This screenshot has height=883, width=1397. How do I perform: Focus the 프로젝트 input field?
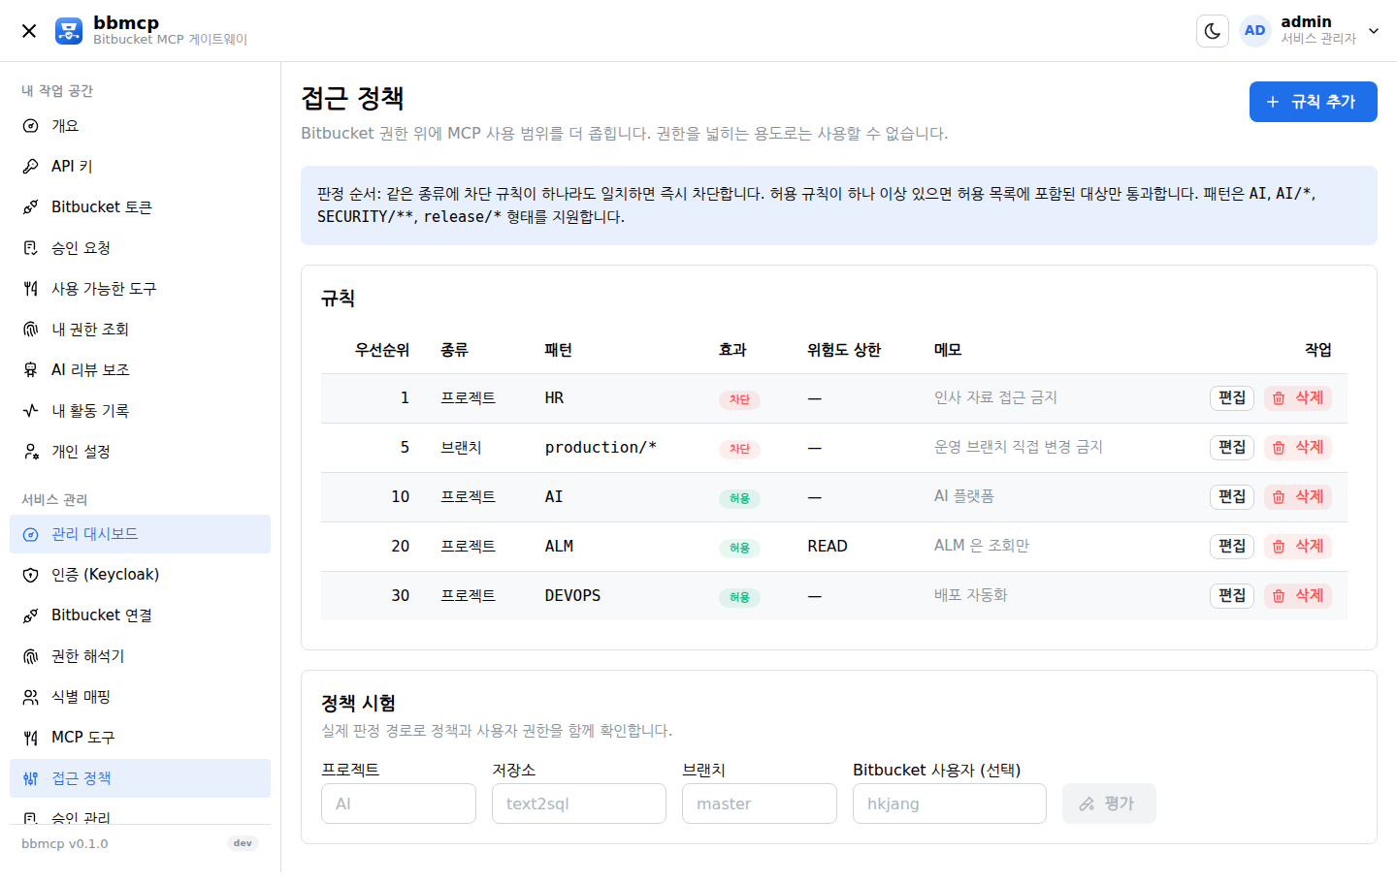click(x=399, y=804)
